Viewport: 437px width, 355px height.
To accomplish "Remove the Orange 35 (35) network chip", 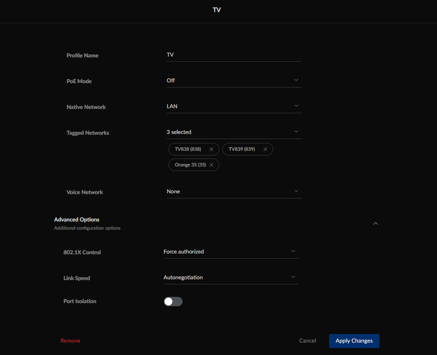I will click(x=211, y=165).
